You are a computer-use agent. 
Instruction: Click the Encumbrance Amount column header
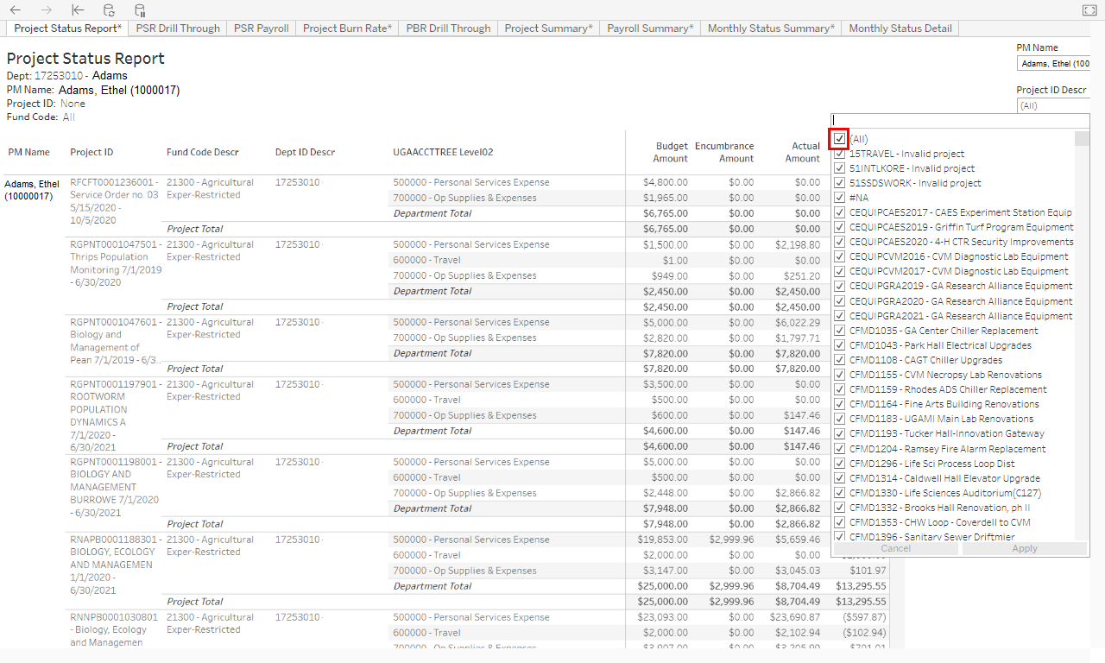724,152
